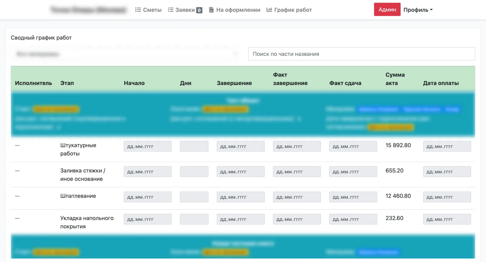Open График работ page
486x262 pixels.
tap(289, 10)
